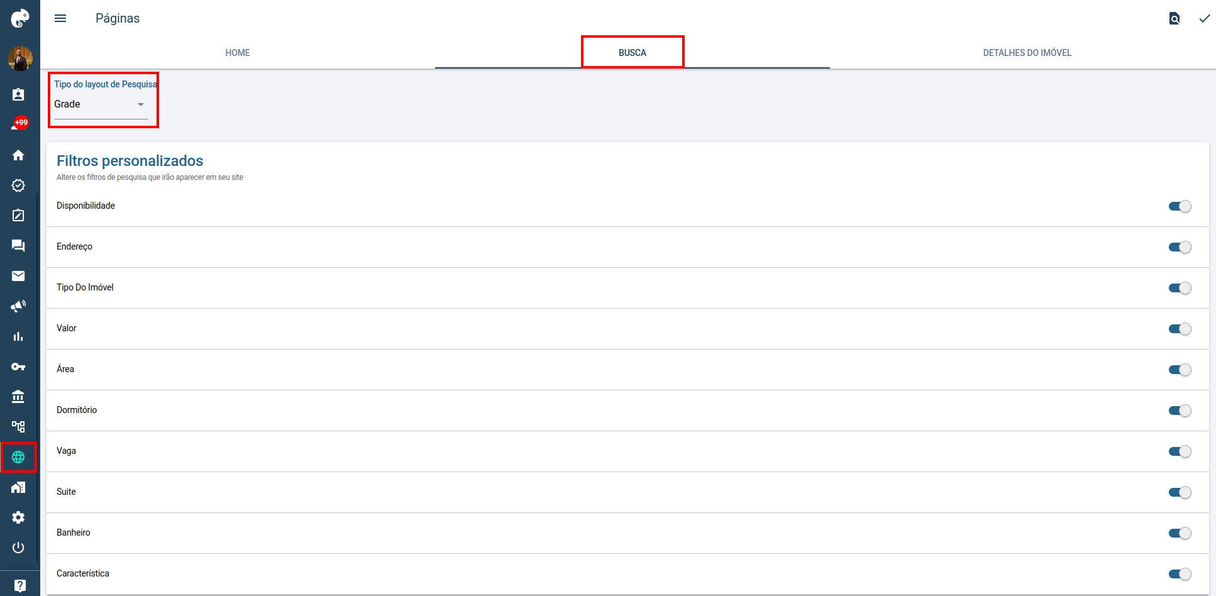Click the user profile avatar
This screenshot has width=1216, height=596.
(19, 58)
